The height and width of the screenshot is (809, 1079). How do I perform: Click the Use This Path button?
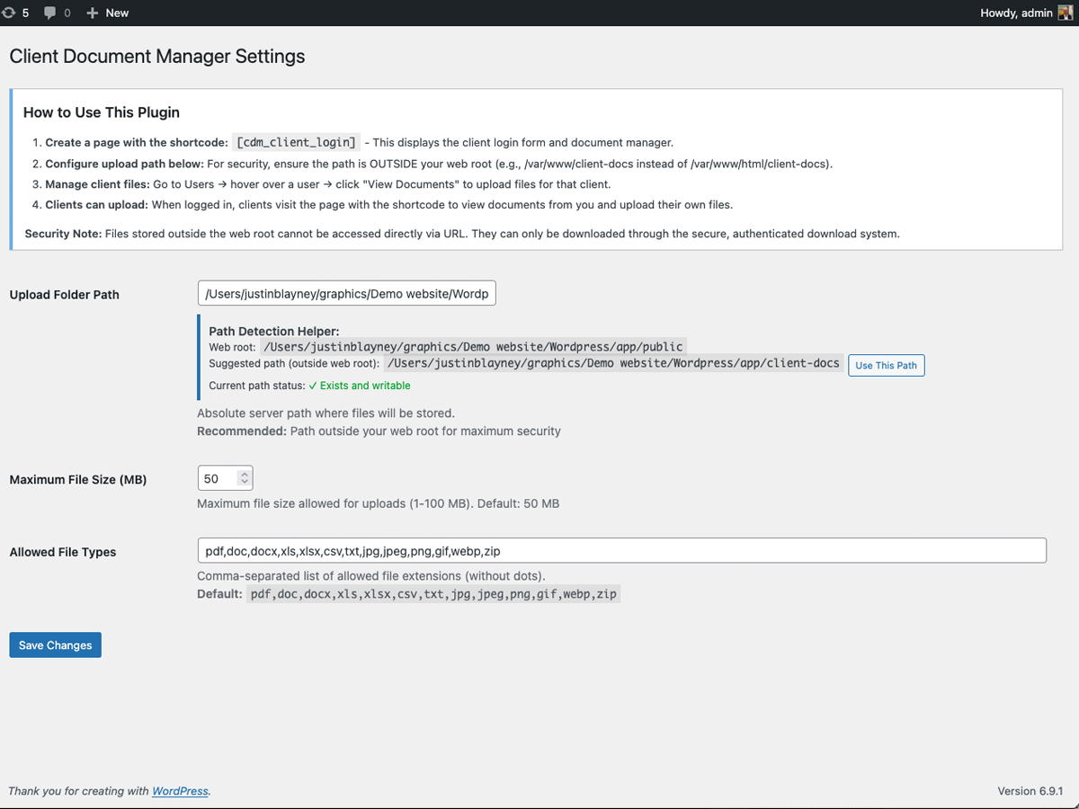[x=886, y=365]
